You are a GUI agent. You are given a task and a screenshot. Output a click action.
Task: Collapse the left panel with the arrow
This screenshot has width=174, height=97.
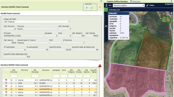point(101,1)
